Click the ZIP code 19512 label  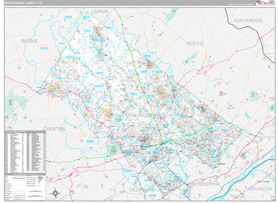[x=44, y=48]
